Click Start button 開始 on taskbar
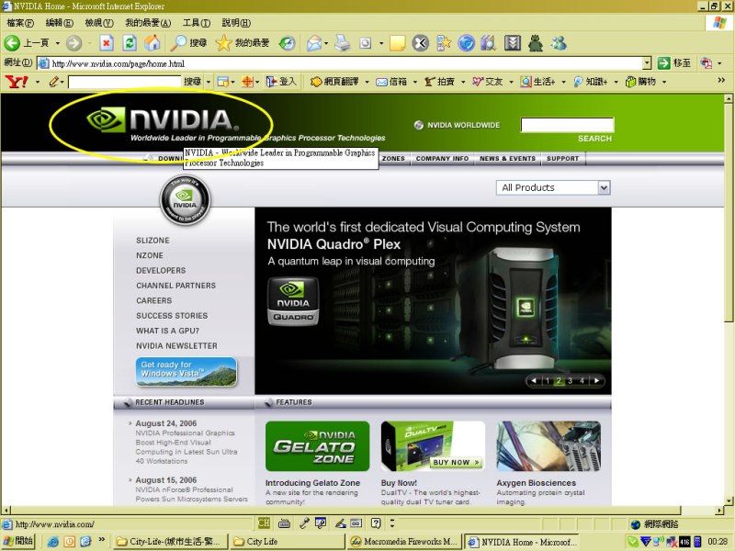The width and height of the screenshot is (735, 551). pyautogui.click(x=18, y=541)
